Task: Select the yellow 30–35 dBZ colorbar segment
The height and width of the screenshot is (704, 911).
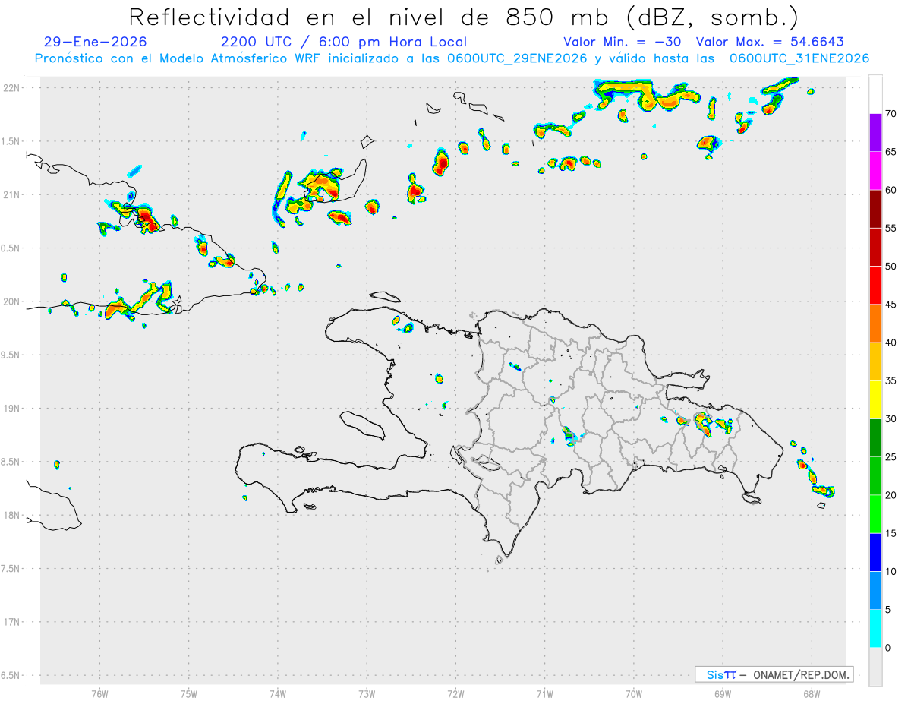Action: click(x=875, y=399)
